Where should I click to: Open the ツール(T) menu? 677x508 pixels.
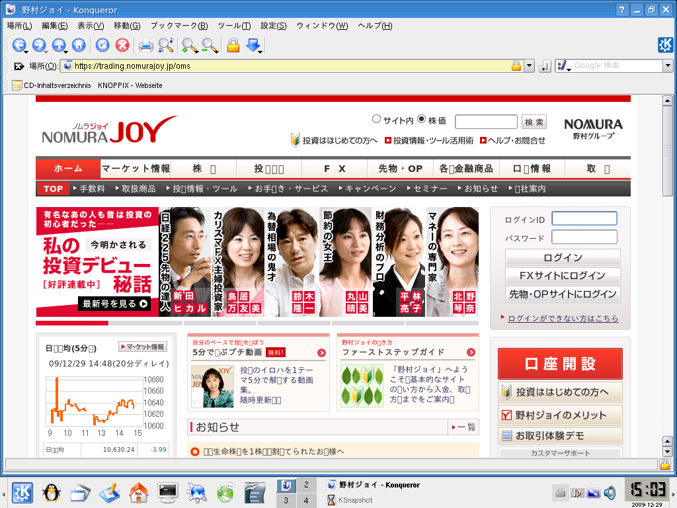(234, 26)
